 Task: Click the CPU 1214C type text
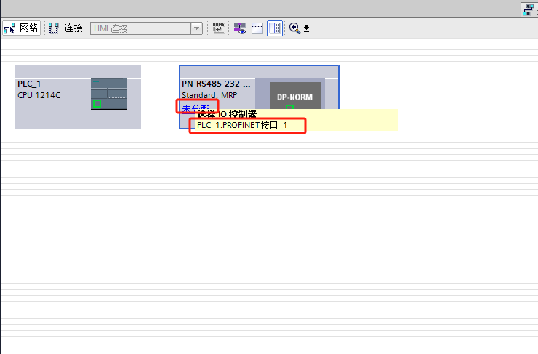pos(39,95)
